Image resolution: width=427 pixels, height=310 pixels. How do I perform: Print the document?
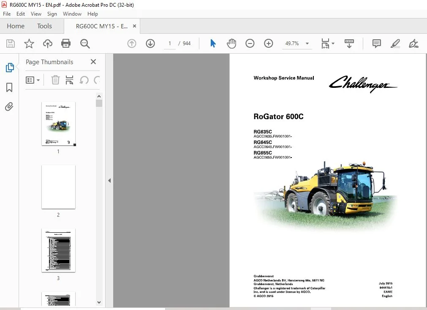click(x=66, y=44)
